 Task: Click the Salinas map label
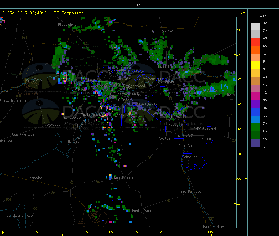(54, 126)
